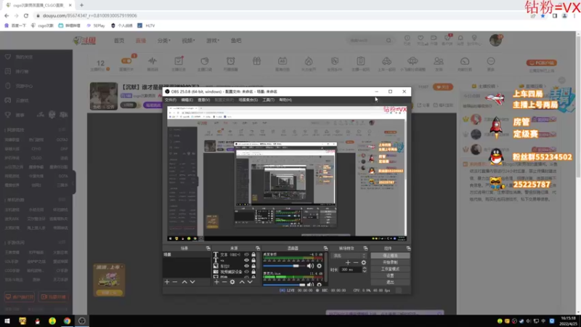Expand the 视频 dropdown in Douyu navigation
581x327 pixels.
(188, 41)
